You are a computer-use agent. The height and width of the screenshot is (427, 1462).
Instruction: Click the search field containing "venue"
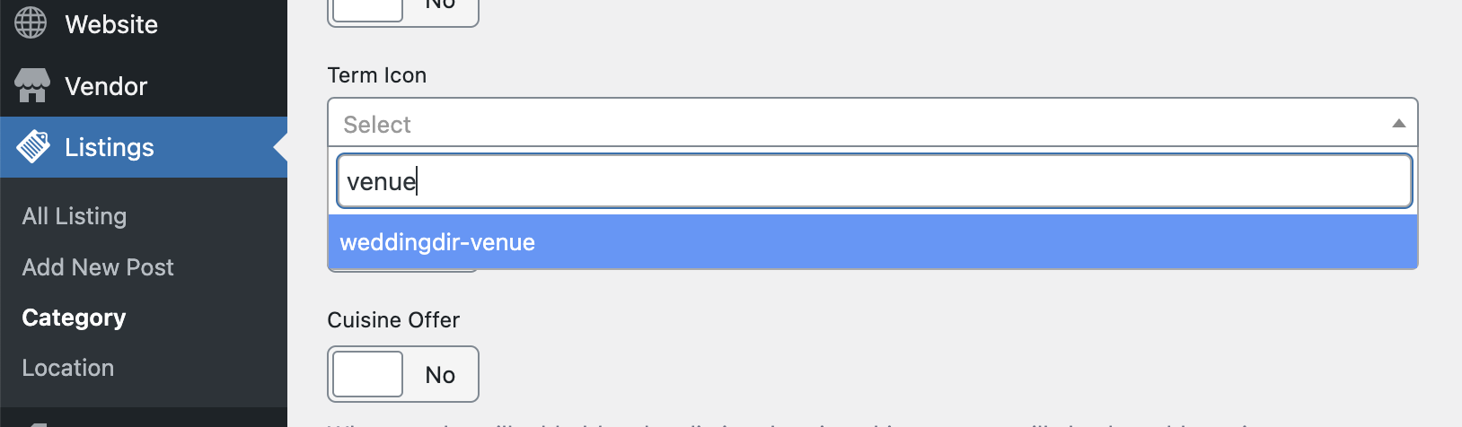click(x=873, y=181)
